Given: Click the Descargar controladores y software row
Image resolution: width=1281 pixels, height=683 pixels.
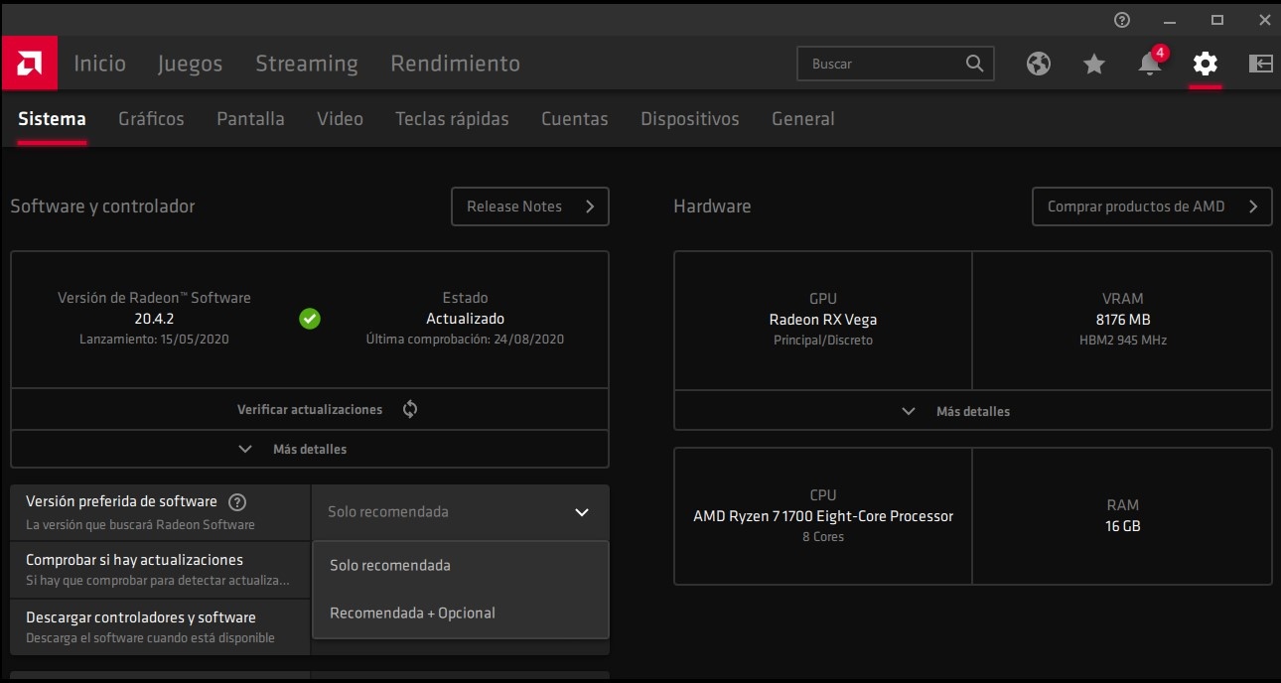Looking at the screenshot, I should point(161,626).
